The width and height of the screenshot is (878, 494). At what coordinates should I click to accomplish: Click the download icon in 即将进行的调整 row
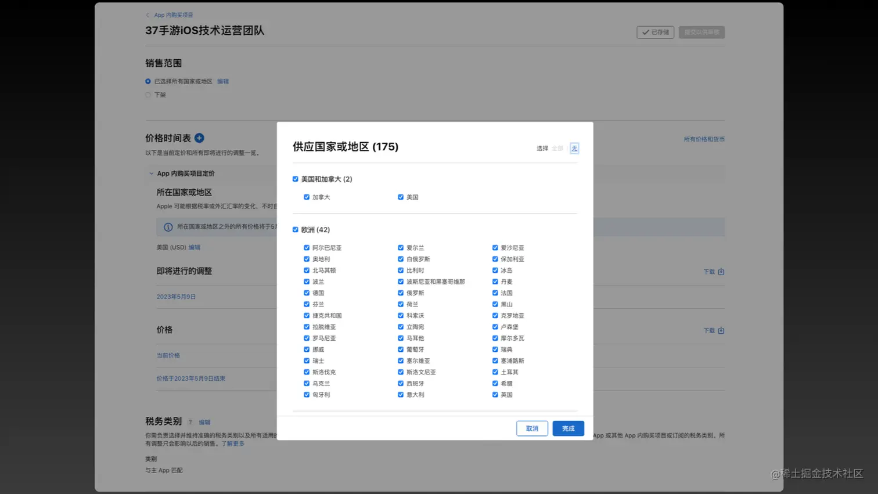pyautogui.click(x=721, y=272)
